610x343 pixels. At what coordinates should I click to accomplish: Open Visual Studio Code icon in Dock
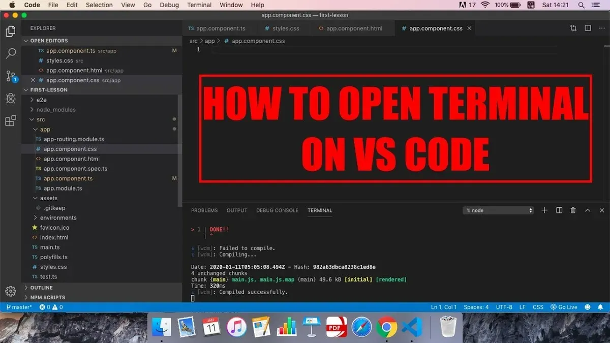tap(412, 327)
